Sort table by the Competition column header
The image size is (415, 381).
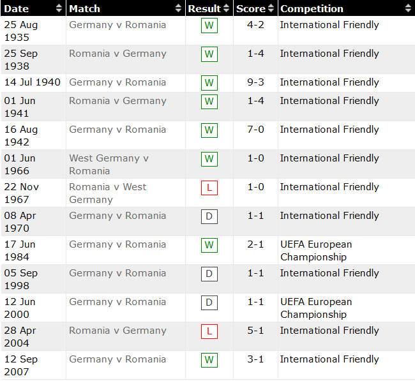point(312,8)
